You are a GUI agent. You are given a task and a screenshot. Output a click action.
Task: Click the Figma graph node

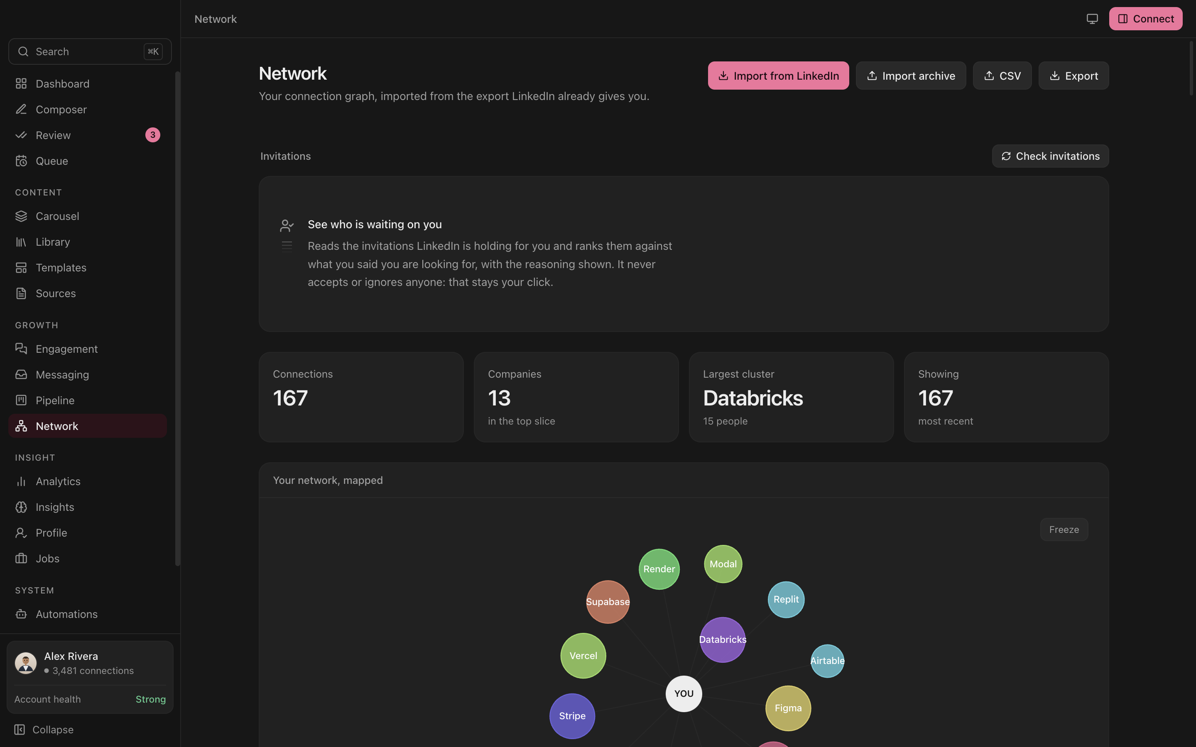(788, 708)
